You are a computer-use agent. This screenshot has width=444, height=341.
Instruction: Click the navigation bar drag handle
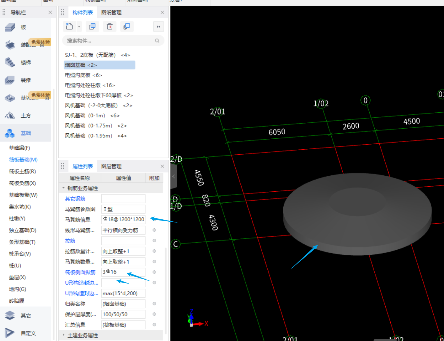pos(4,12)
